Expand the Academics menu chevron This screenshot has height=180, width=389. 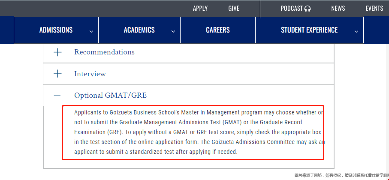click(173, 31)
